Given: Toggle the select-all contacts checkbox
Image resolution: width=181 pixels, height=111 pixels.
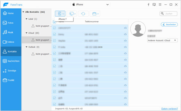Looking at the screenshot, I should [54, 22].
